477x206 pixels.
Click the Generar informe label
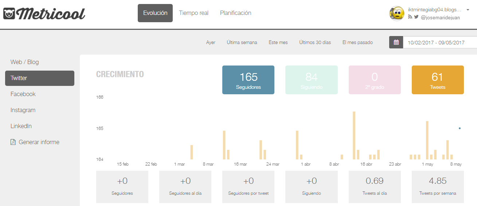point(39,142)
